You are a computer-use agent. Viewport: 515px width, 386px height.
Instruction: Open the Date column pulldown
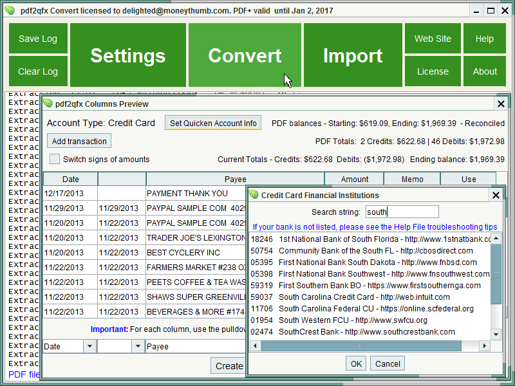pyautogui.click(x=89, y=346)
